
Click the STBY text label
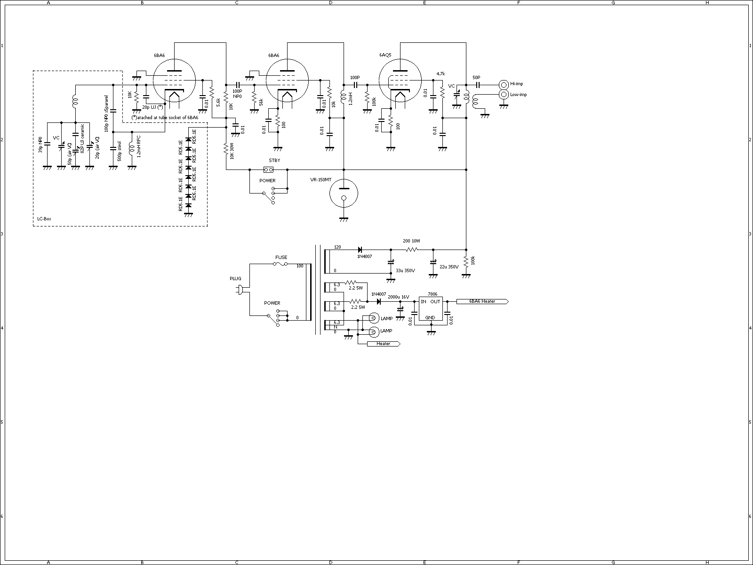tap(274, 161)
